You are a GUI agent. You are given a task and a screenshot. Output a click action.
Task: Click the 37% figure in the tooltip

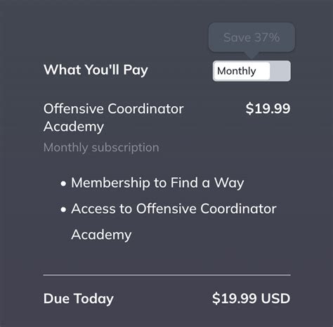point(267,37)
